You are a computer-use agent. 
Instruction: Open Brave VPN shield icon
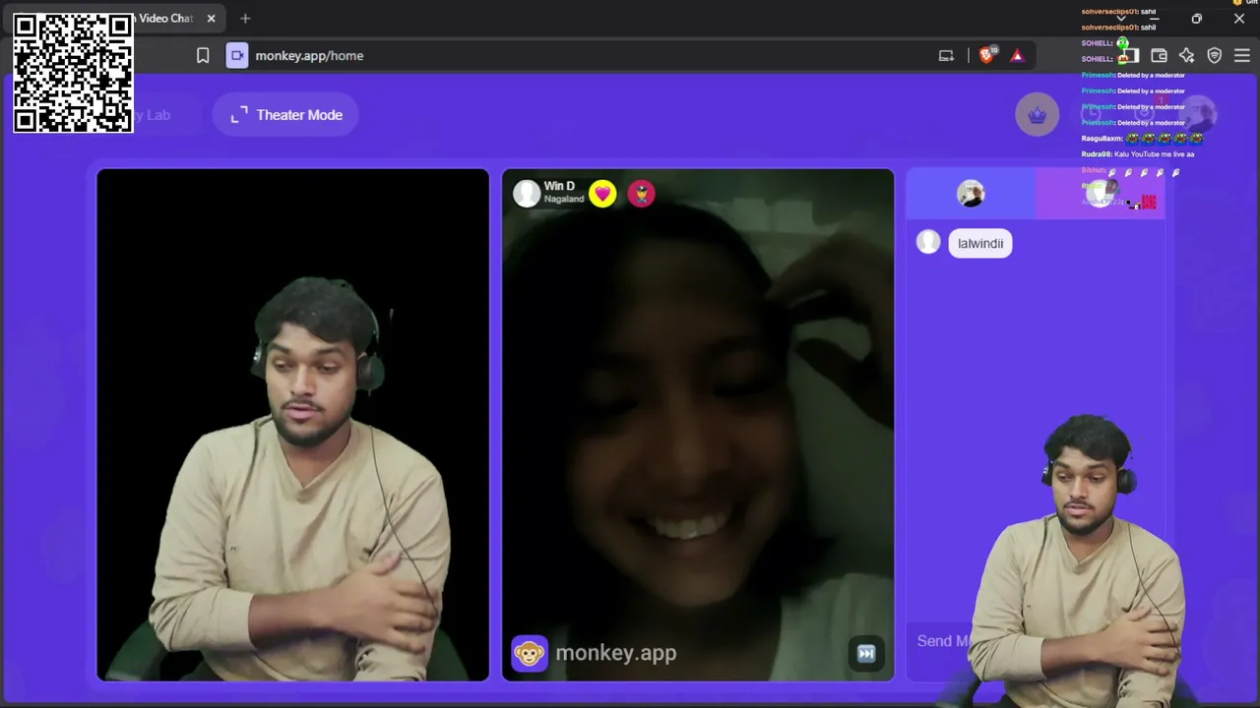tap(1214, 56)
